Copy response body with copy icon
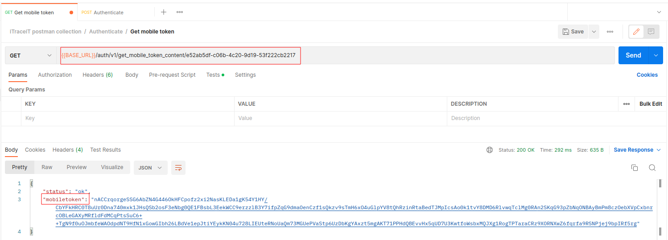The image size is (668, 240). (635, 168)
